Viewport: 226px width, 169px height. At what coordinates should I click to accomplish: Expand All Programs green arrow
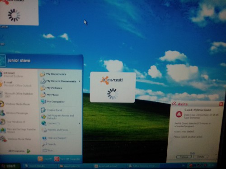[x=28, y=151]
